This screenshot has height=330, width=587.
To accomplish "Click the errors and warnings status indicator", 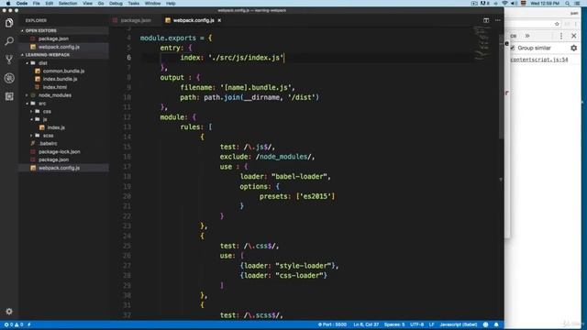I will 14,324.
